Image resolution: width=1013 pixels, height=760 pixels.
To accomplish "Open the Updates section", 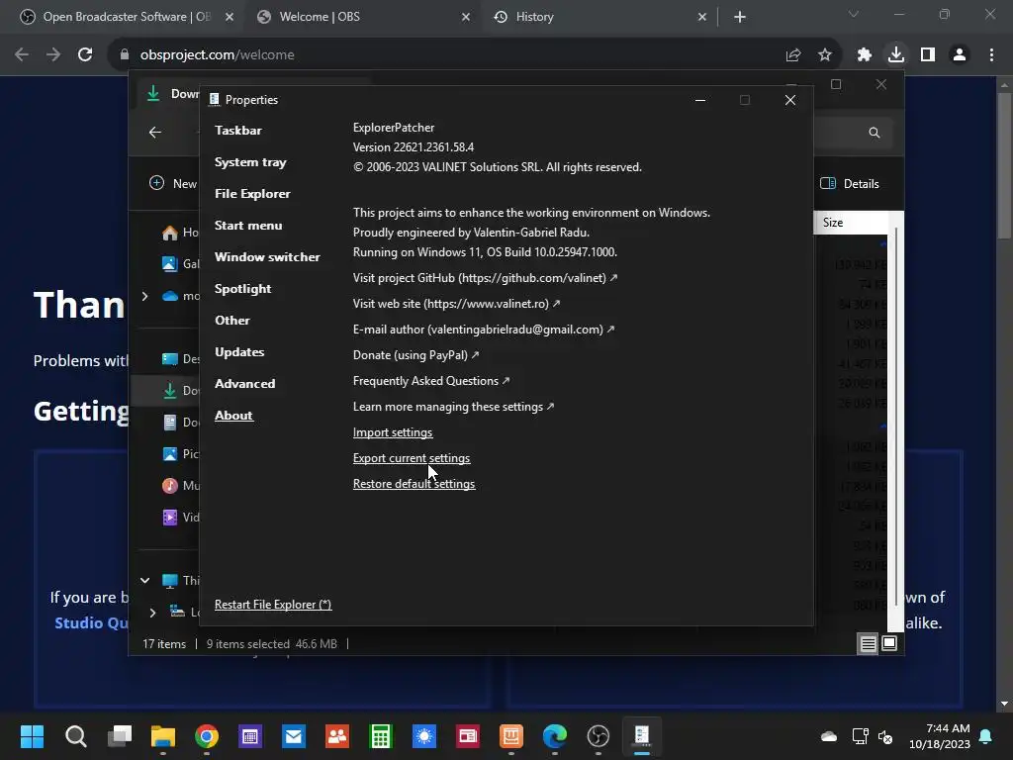I will click(239, 351).
